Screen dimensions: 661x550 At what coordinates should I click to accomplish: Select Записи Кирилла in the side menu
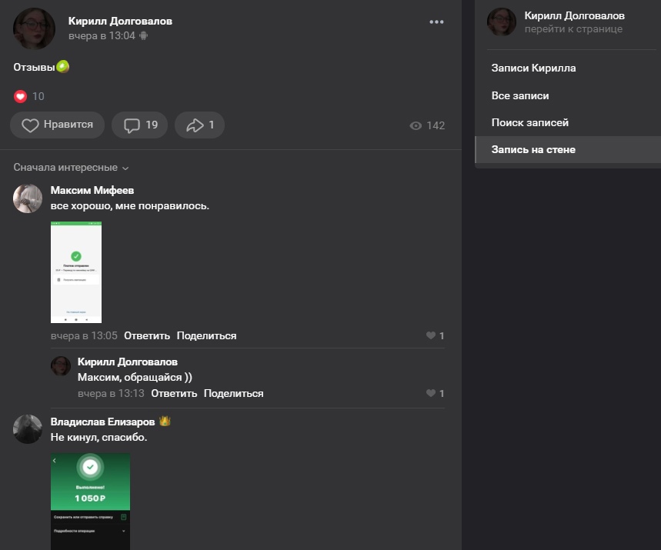[x=533, y=68]
